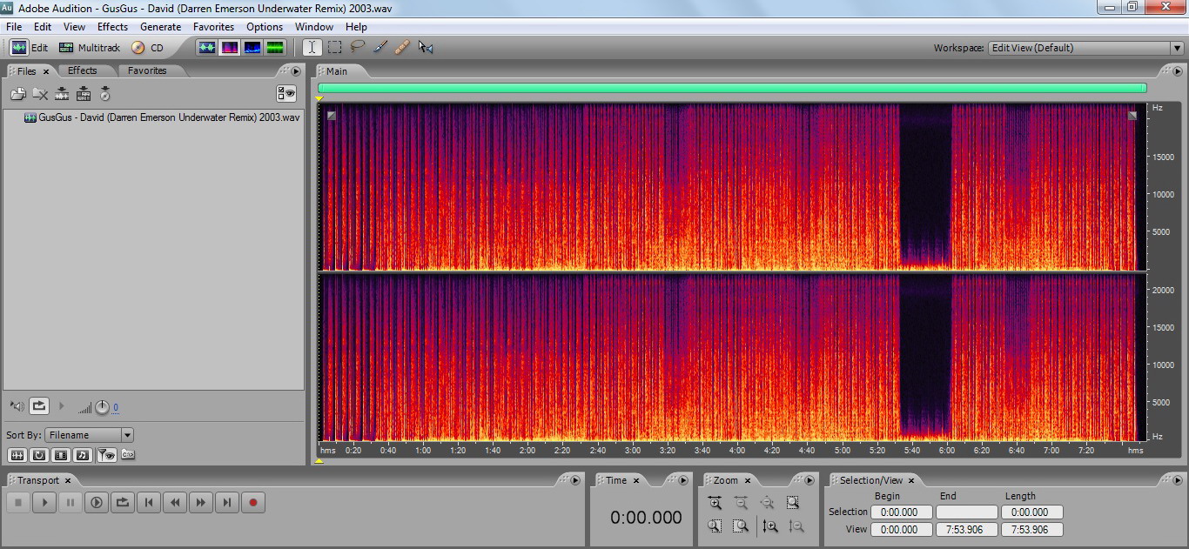Click Zoom In Vertically icon

[769, 526]
